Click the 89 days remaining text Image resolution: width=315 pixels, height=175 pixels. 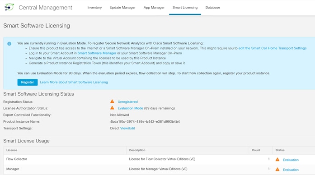coord(160,108)
